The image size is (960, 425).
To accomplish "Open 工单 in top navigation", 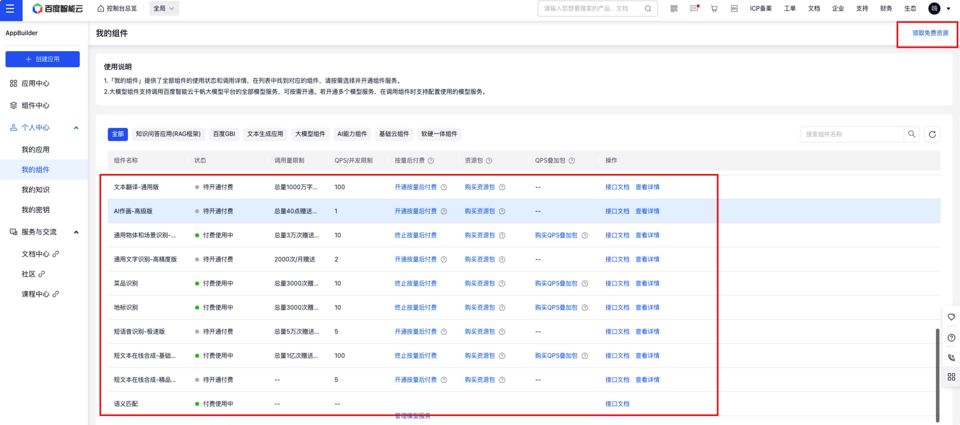I will coord(790,9).
